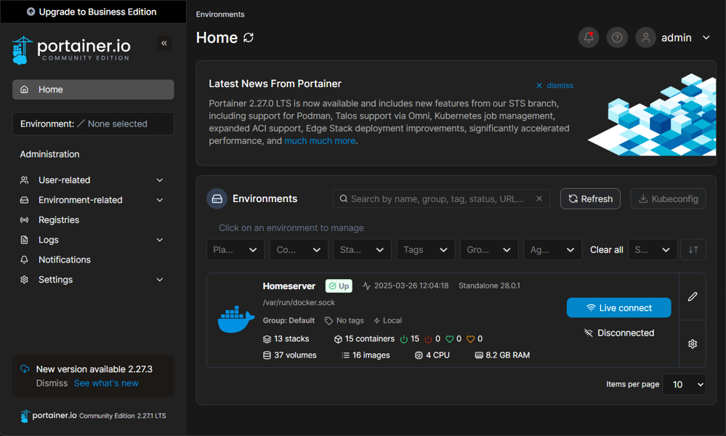The image size is (726, 436).
Task: Click the Docker whale icon of Homeserver
Action: tap(236, 319)
